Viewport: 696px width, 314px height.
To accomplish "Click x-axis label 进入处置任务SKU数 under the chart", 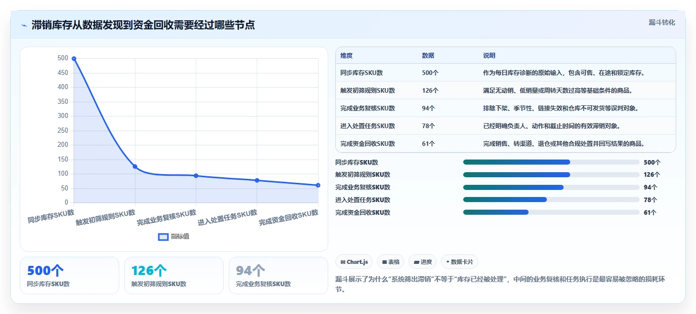I will pyautogui.click(x=227, y=218).
